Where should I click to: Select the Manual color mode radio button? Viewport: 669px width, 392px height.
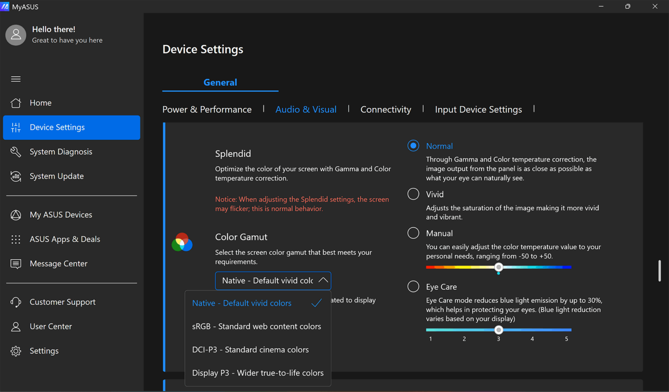click(x=413, y=233)
